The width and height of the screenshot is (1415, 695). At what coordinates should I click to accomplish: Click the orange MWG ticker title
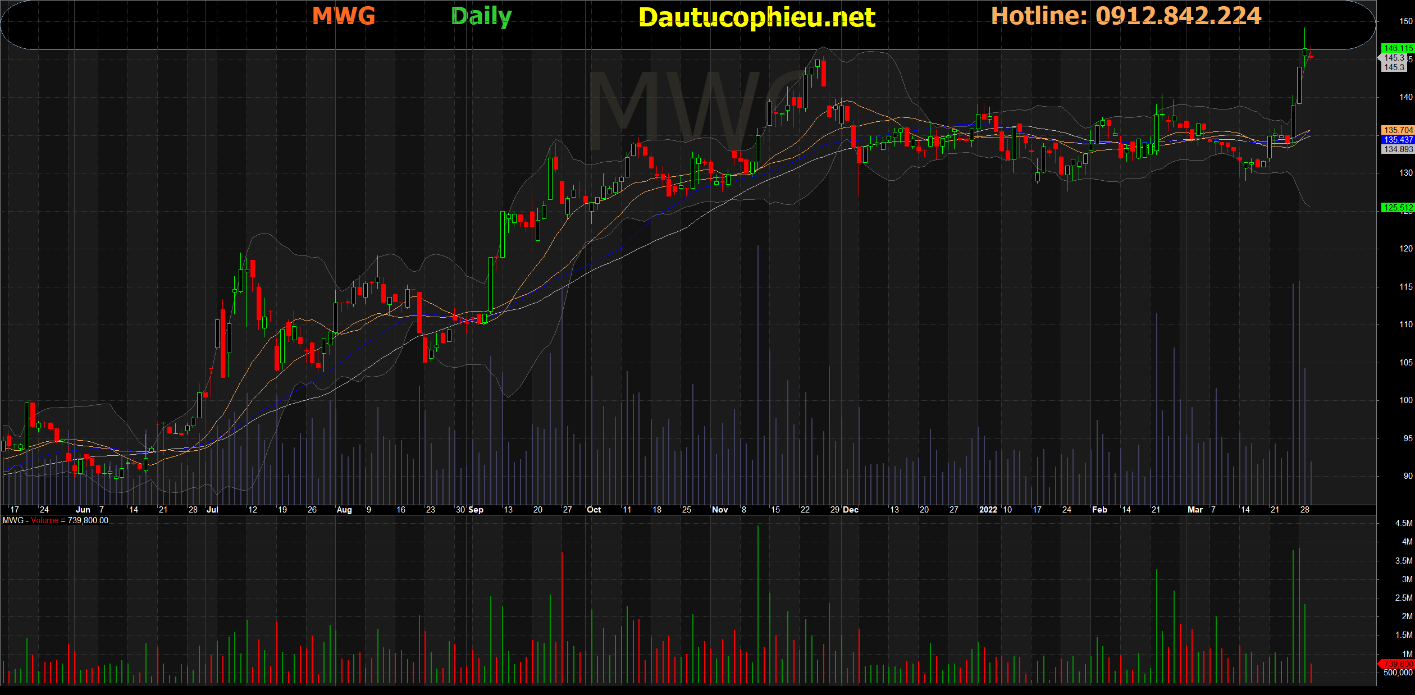pos(344,16)
